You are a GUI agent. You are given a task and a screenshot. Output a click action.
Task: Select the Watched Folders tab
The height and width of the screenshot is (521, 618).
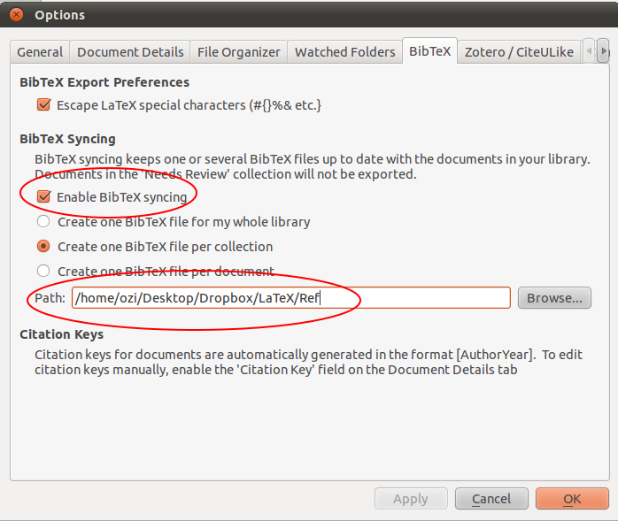click(x=344, y=52)
